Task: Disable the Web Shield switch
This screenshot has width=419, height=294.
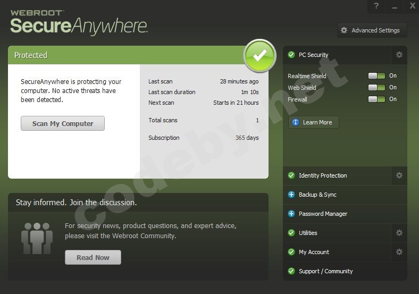Action: pos(376,88)
